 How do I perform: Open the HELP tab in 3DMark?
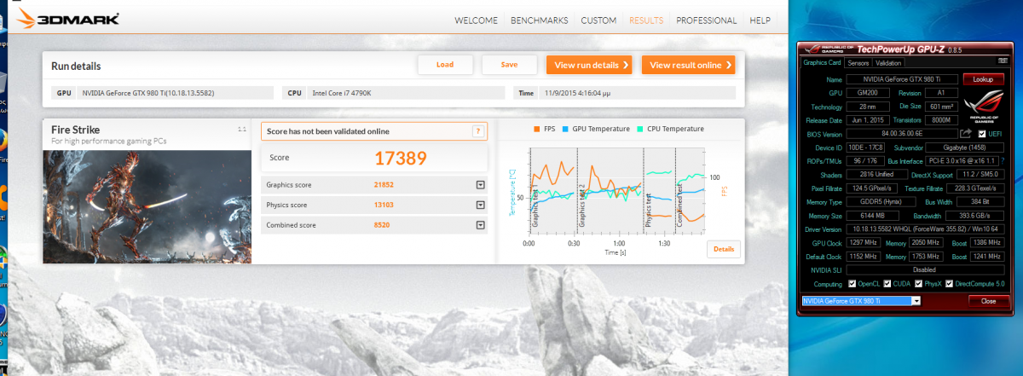[760, 20]
